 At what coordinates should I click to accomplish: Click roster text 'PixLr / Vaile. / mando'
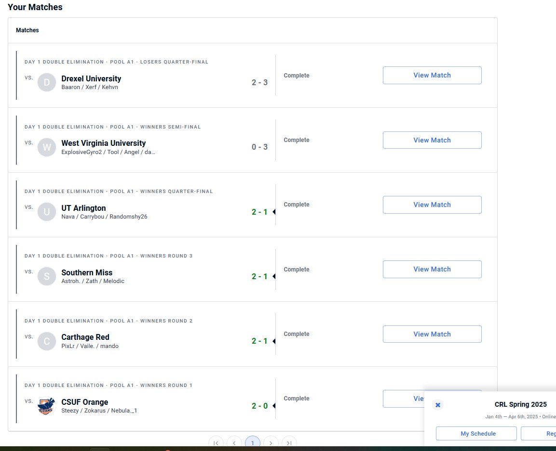tap(90, 346)
